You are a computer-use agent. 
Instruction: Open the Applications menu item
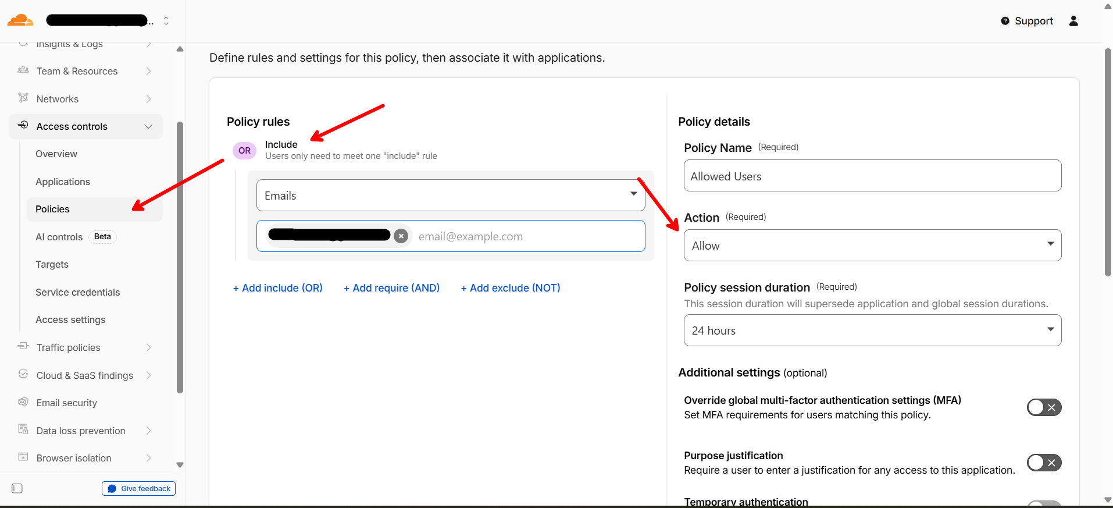tap(63, 182)
